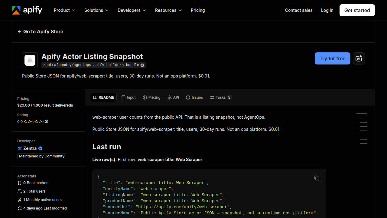Go to Log in
387x218 pixels.
tap(327, 10)
